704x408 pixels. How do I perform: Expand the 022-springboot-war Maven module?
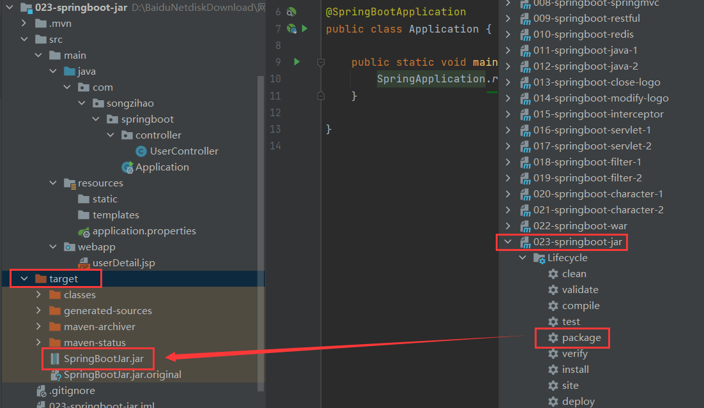coord(508,226)
